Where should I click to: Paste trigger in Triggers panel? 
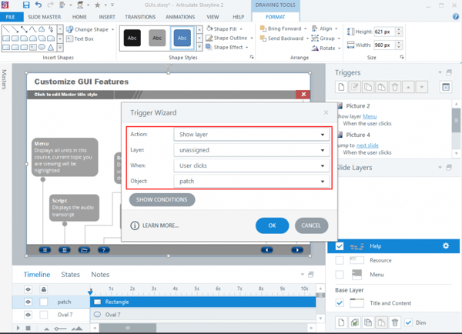tap(382, 87)
